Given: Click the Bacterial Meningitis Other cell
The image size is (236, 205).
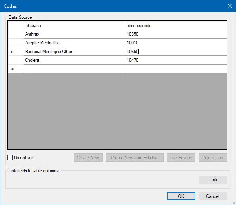Looking at the screenshot, I should pos(74,52).
